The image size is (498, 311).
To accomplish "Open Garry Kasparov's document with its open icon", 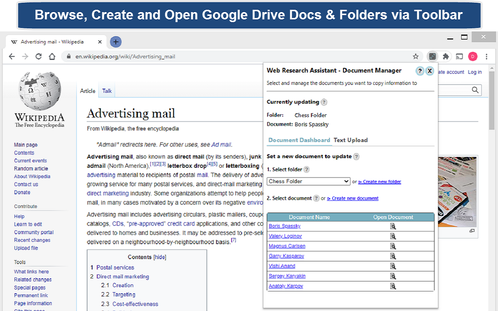I will pyautogui.click(x=393, y=256).
